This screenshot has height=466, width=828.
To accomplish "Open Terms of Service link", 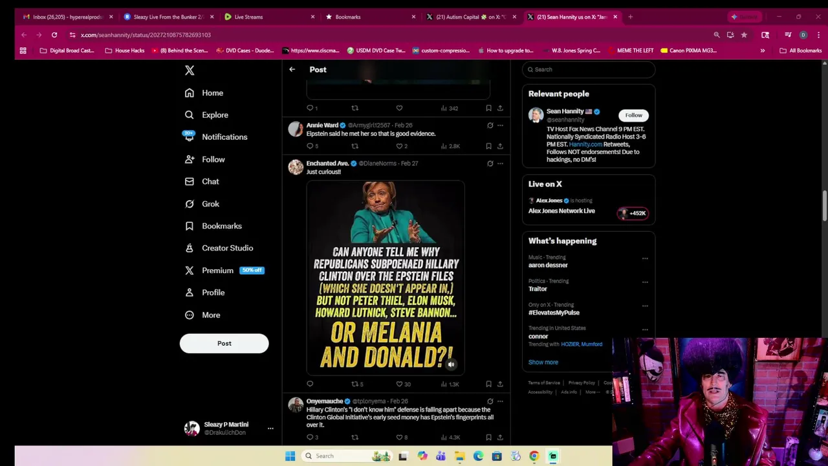I will pyautogui.click(x=544, y=383).
